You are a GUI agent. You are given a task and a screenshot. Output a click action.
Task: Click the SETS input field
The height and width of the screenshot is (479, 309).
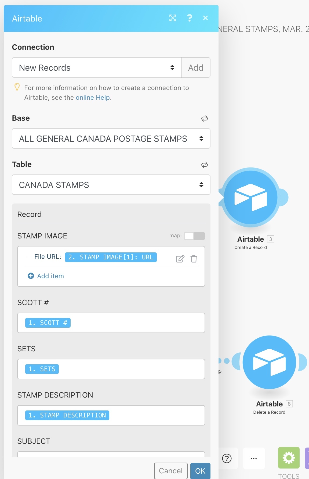click(111, 369)
